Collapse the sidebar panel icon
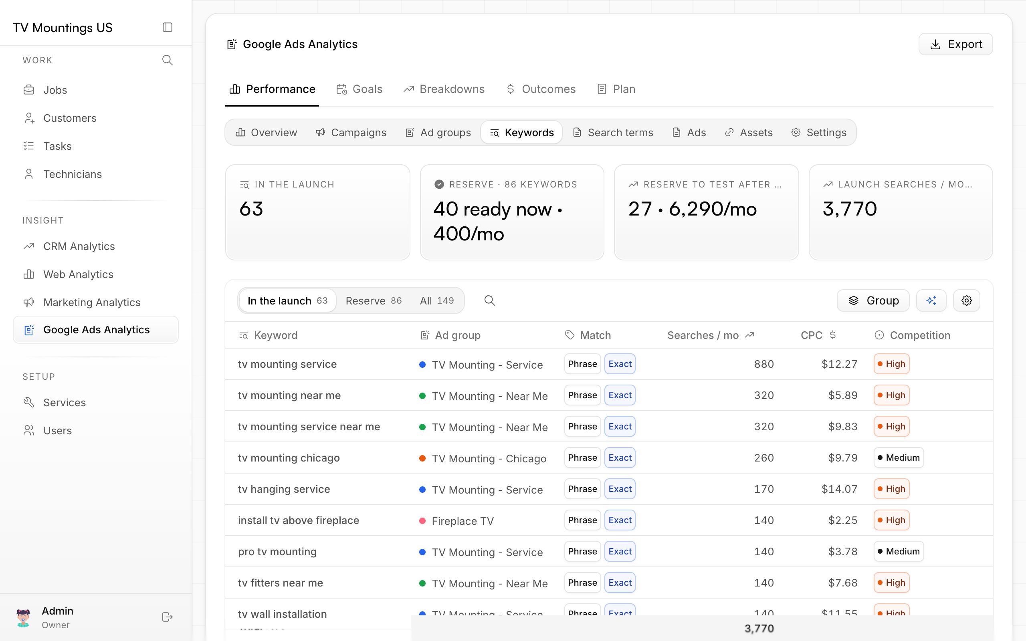This screenshot has width=1026, height=641. [x=168, y=28]
